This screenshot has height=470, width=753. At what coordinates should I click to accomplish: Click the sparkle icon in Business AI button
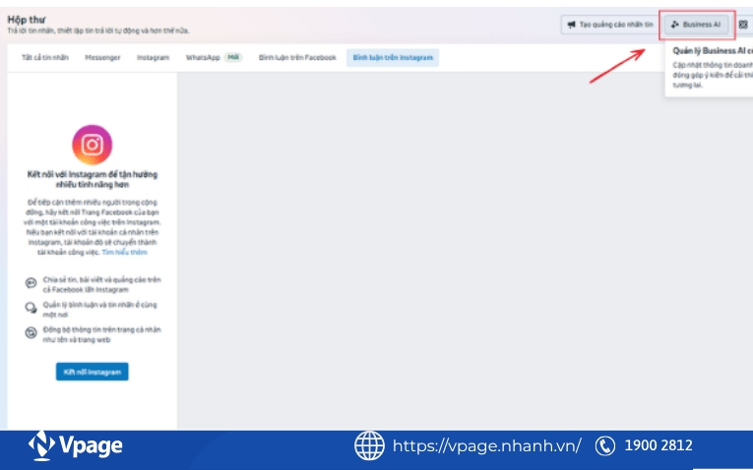tap(674, 25)
